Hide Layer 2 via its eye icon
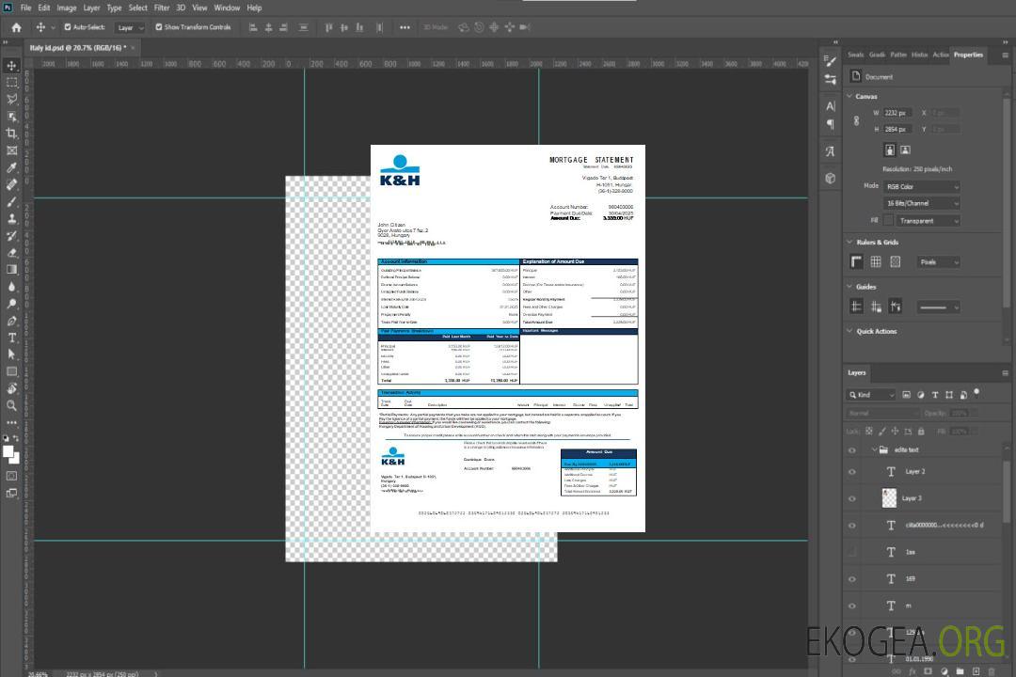This screenshot has width=1016, height=677. [852, 472]
